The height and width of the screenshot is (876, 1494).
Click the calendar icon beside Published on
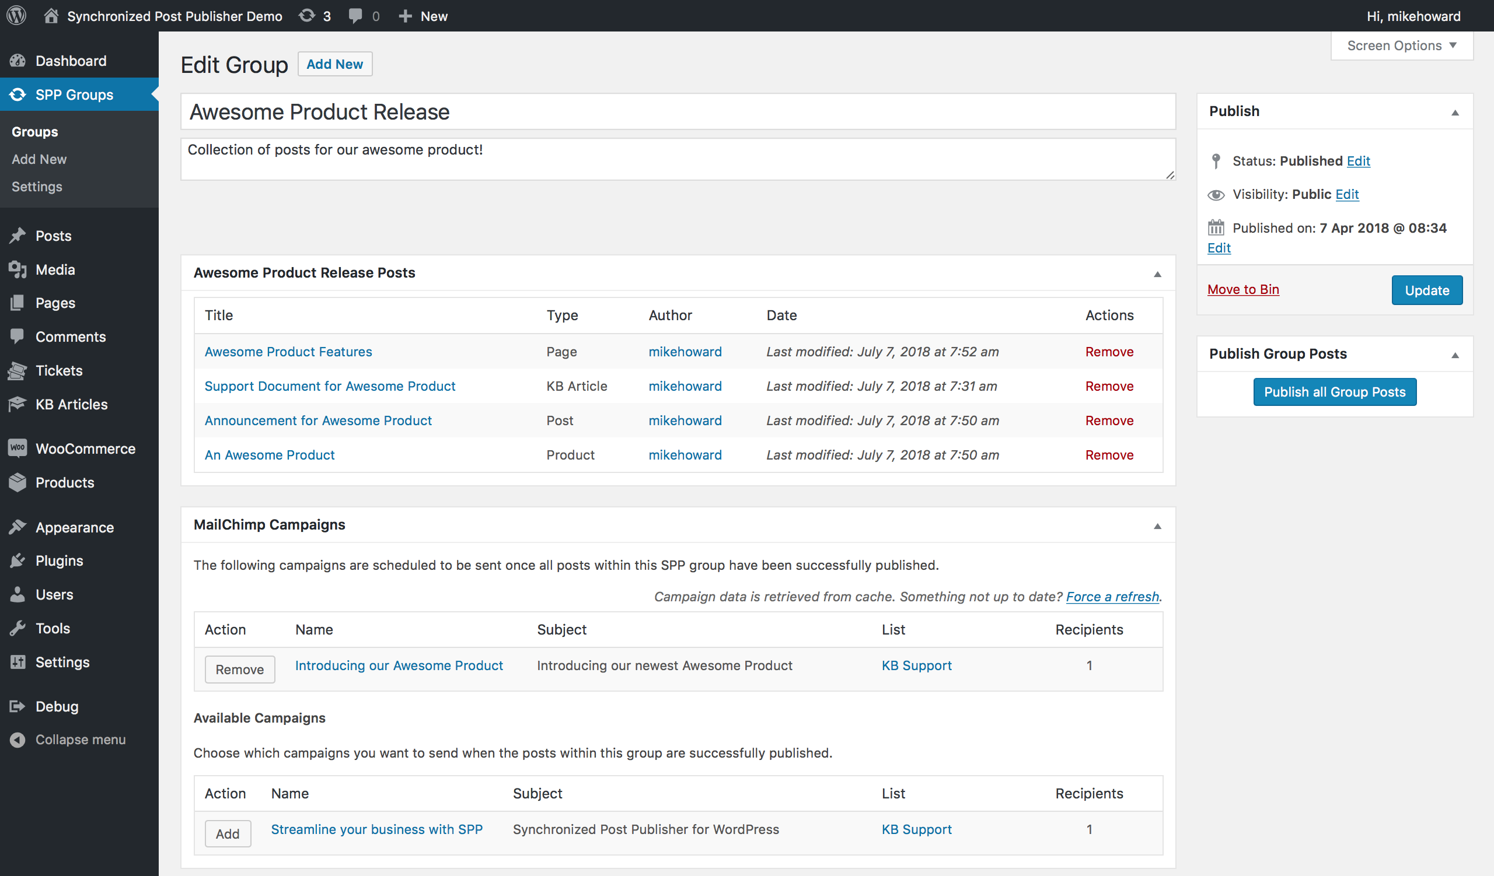(x=1216, y=227)
